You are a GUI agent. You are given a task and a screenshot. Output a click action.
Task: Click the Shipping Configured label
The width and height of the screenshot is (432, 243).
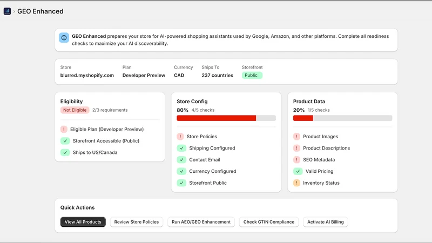[x=212, y=148]
